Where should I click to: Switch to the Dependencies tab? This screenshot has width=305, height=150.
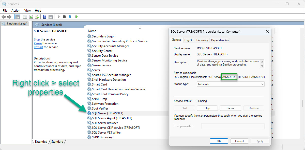[x=220, y=40]
